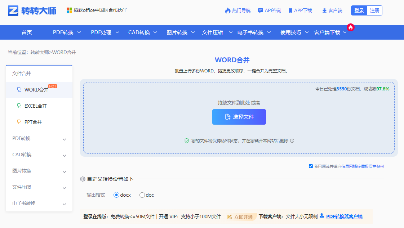Open API咨询 link in header

[273, 10]
